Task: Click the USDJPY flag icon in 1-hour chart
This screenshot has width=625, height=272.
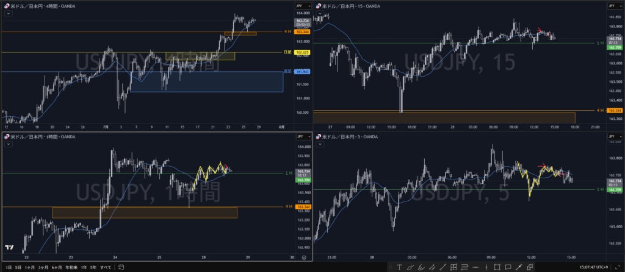Action: 7,136
